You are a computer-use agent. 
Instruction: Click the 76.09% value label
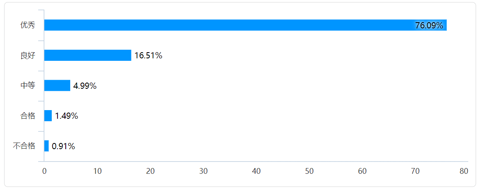pos(429,25)
